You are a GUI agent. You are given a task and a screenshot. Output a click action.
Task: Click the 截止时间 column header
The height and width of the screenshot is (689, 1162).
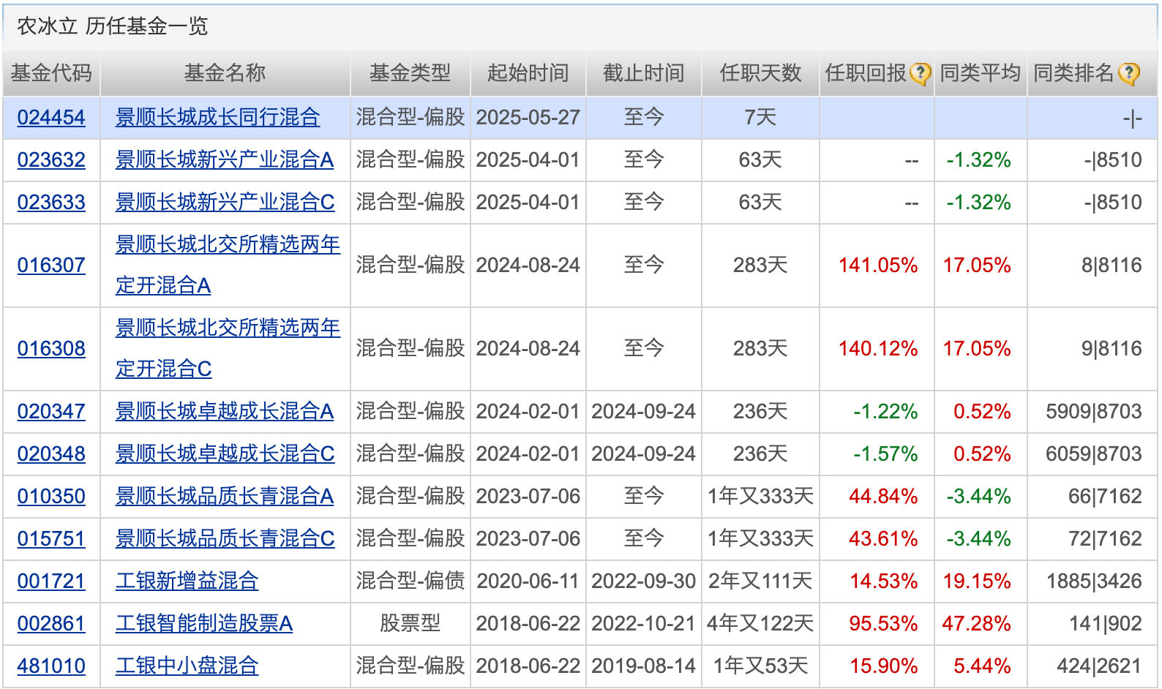click(x=643, y=73)
